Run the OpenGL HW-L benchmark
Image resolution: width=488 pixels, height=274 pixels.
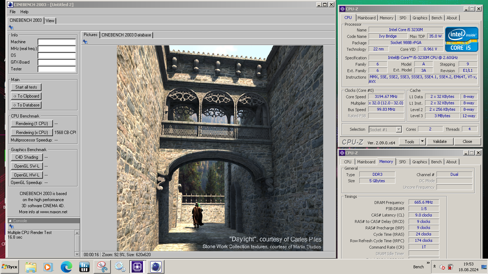click(x=27, y=175)
